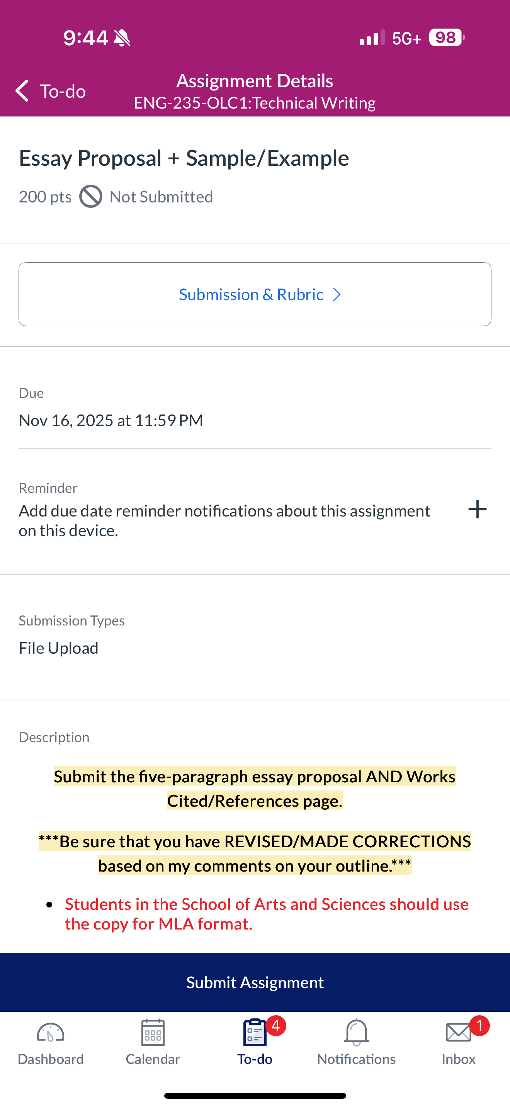Open the Inbox envelope icon
This screenshot has width=510, height=1108.
[x=458, y=1032]
